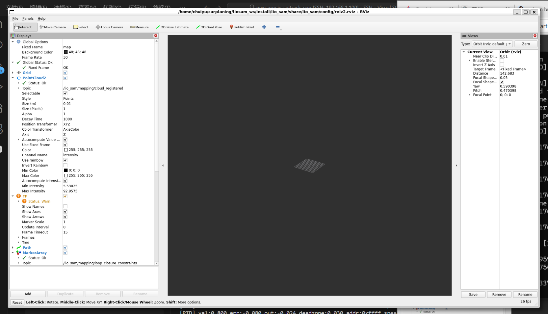The height and width of the screenshot is (314, 548).
Task: Enable the Show Names checkbox
Action: pyautogui.click(x=65, y=207)
